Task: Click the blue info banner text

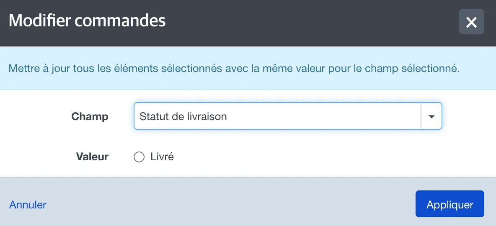Action: click(234, 68)
